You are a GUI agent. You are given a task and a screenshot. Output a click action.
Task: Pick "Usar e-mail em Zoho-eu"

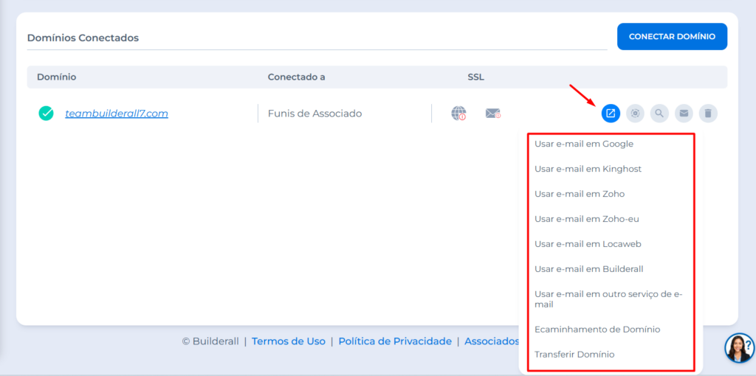point(585,219)
